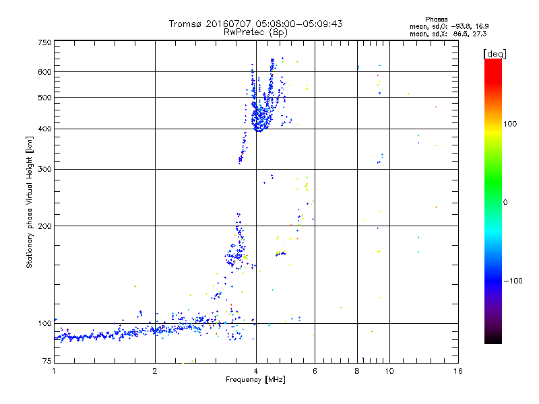The width and height of the screenshot is (539, 404).
Task: Click the frequency axis tick label "10"
Action: click(x=389, y=371)
